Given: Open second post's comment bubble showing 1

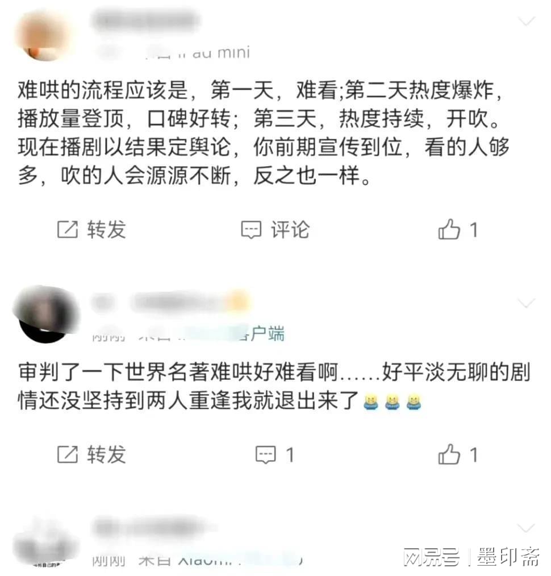Looking at the screenshot, I should coord(265,455).
